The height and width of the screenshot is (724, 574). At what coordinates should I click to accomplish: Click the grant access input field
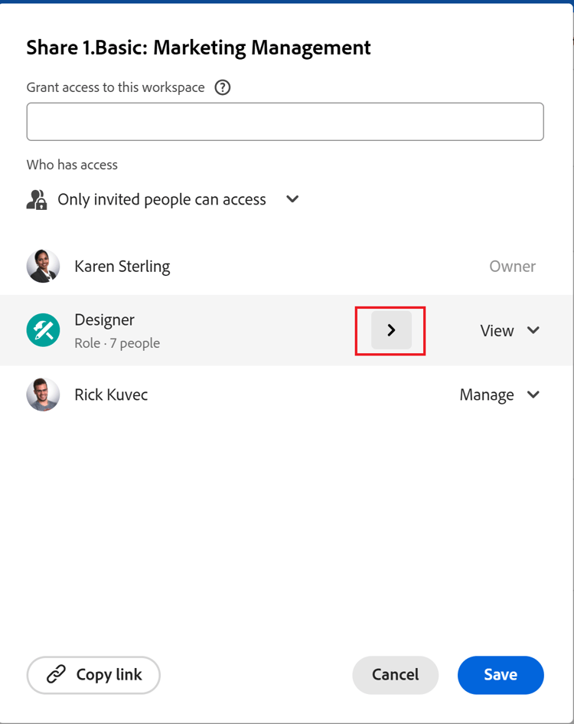[285, 121]
